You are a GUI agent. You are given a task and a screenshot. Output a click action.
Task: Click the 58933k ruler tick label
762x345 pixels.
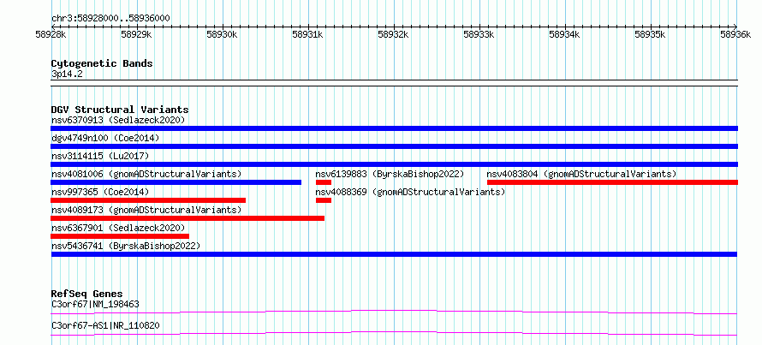click(479, 34)
